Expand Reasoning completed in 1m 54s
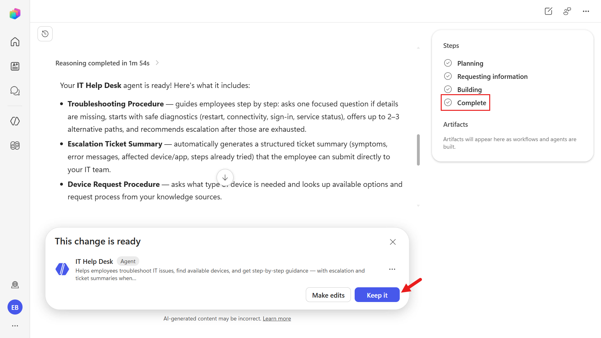The height and width of the screenshot is (338, 601). 107,63
